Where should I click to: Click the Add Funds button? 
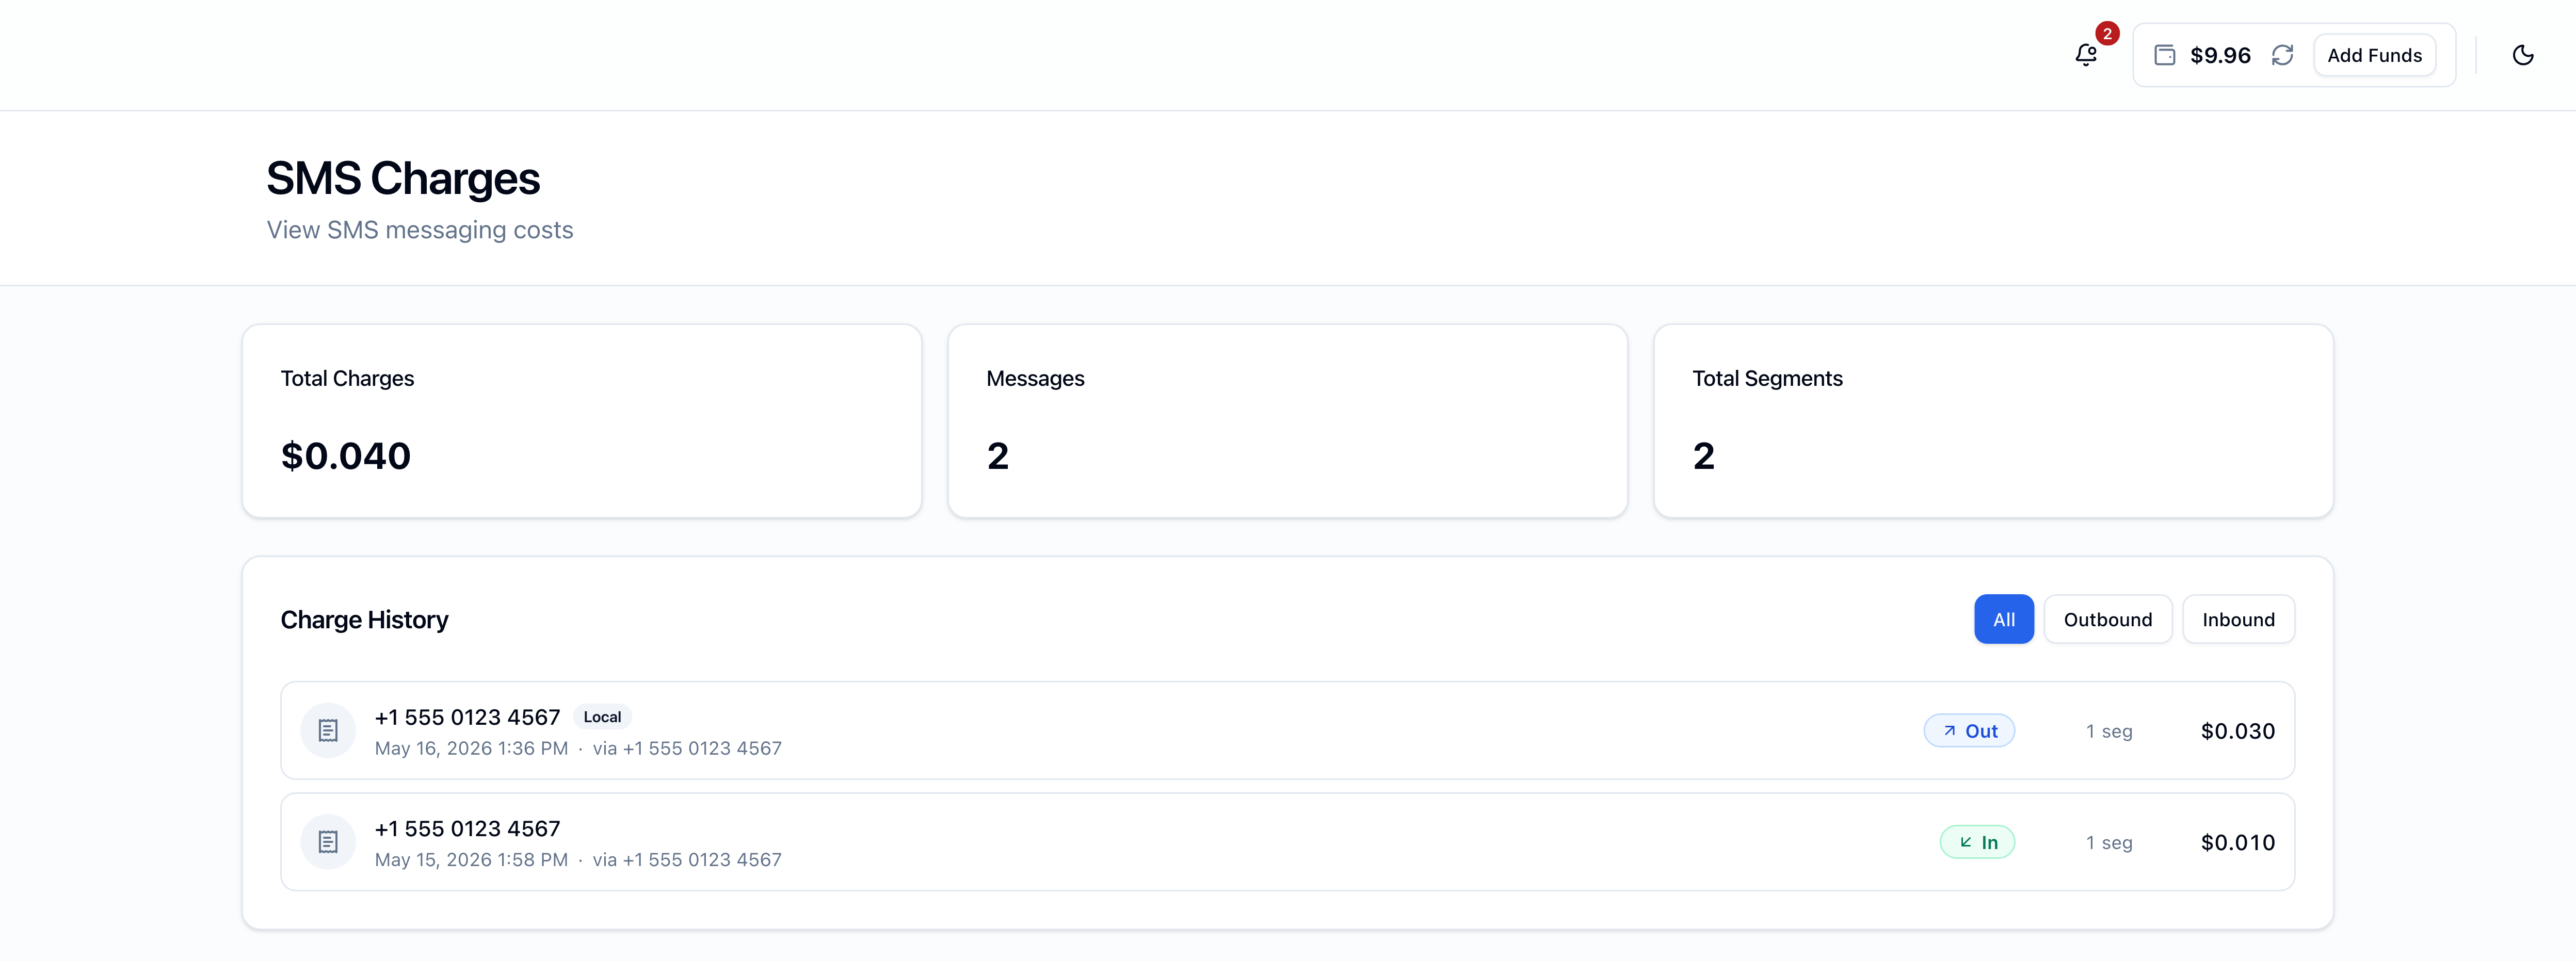2374,55
